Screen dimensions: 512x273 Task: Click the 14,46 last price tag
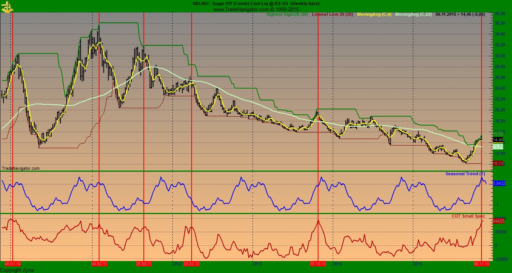point(498,140)
